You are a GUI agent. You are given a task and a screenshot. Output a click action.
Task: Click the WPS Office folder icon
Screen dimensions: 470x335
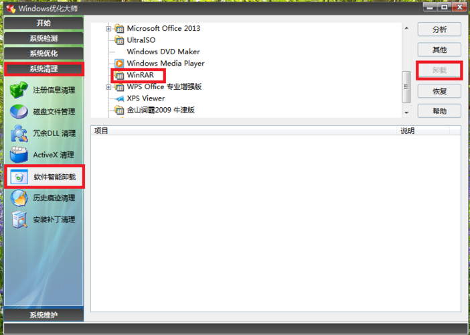pos(119,87)
